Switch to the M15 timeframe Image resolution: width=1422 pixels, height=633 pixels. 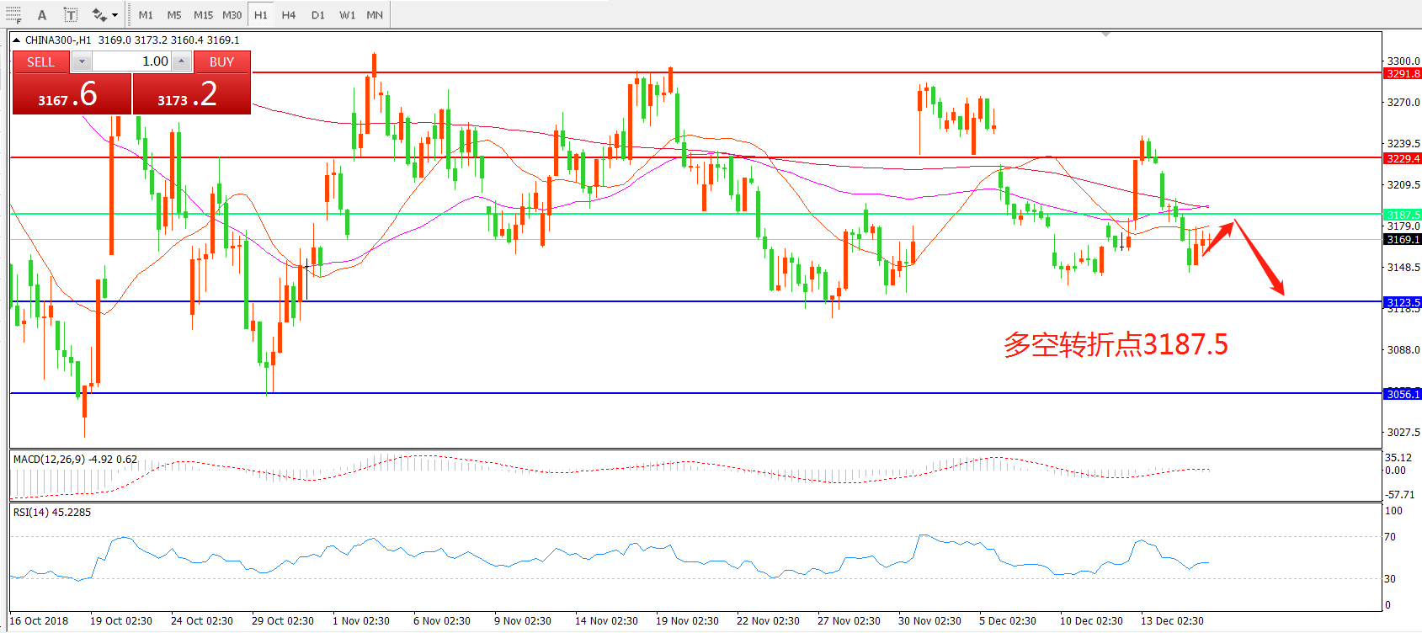(203, 15)
